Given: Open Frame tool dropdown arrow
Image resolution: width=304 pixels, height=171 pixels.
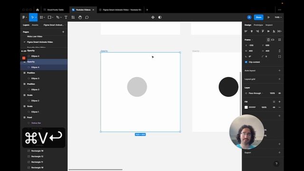Looking at the screenshot, I should tap(44, 18).
